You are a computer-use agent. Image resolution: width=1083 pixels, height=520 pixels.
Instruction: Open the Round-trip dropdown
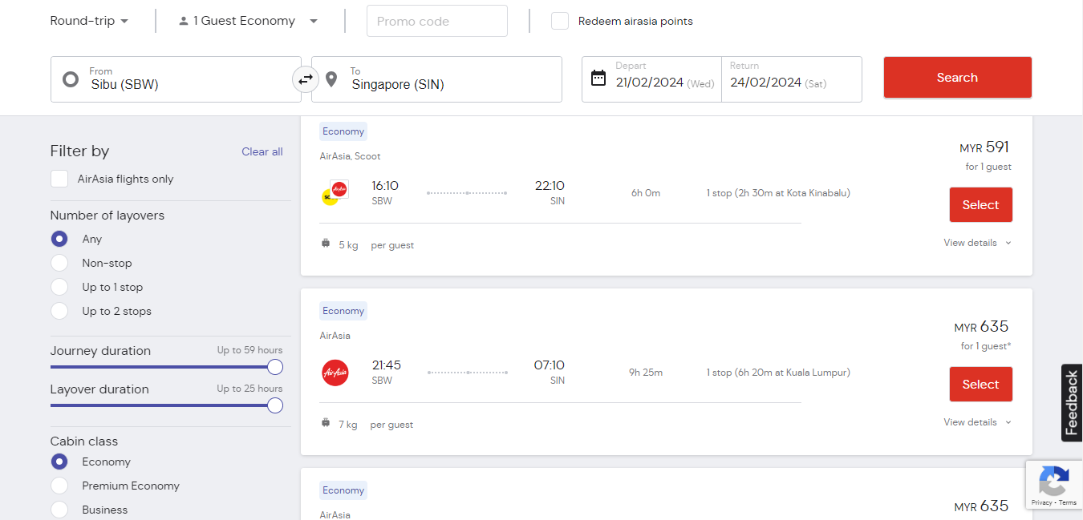point(90,21)
